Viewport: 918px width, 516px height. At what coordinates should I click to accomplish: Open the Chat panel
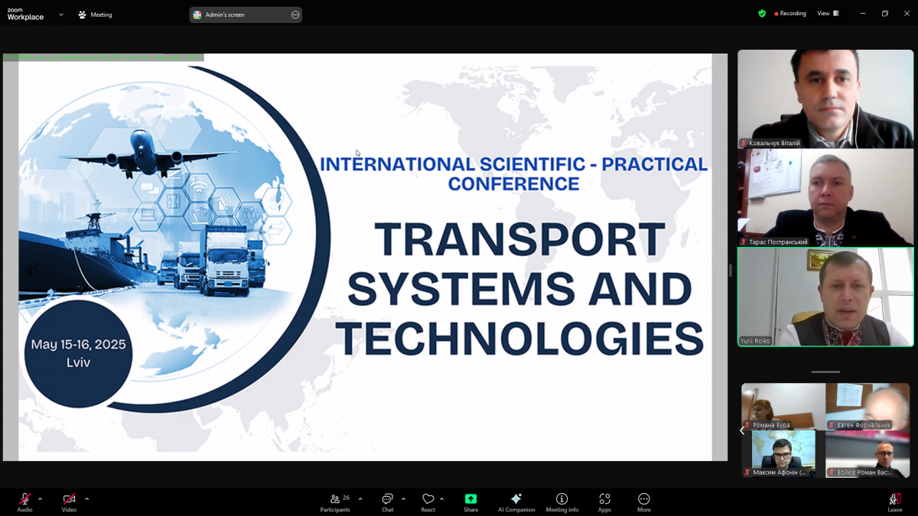click(387, 502)
